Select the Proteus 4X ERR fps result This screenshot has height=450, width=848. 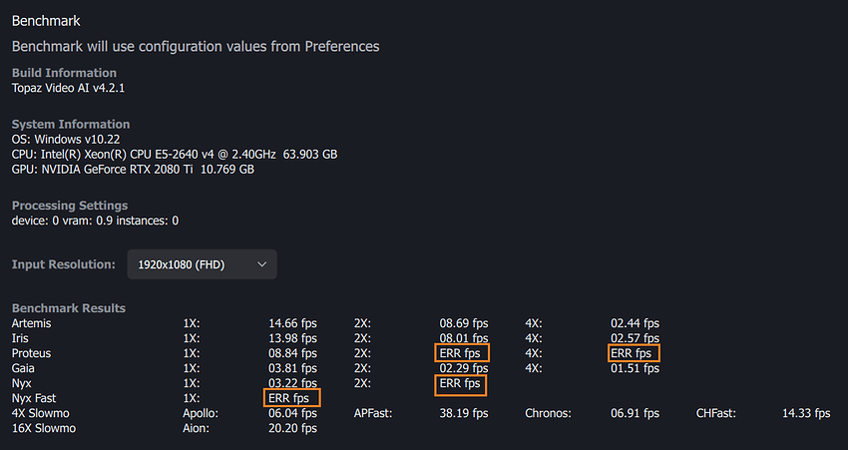coord(634,353)
